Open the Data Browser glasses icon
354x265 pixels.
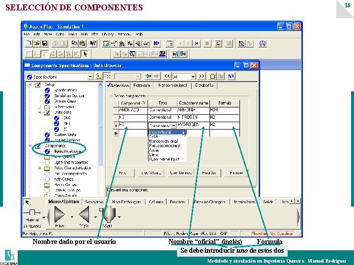click(147, 43)
